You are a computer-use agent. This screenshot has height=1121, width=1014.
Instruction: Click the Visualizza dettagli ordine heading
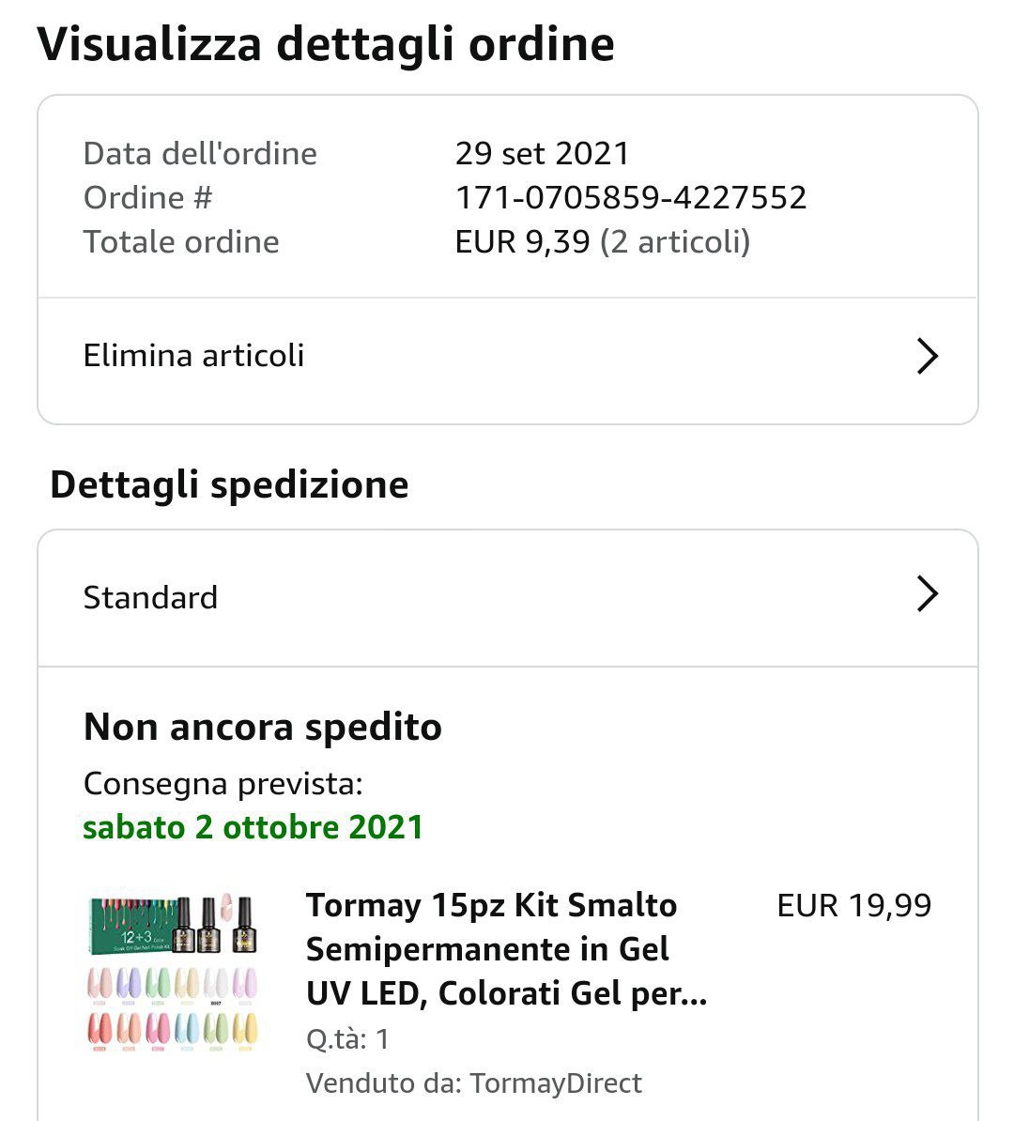325,43
